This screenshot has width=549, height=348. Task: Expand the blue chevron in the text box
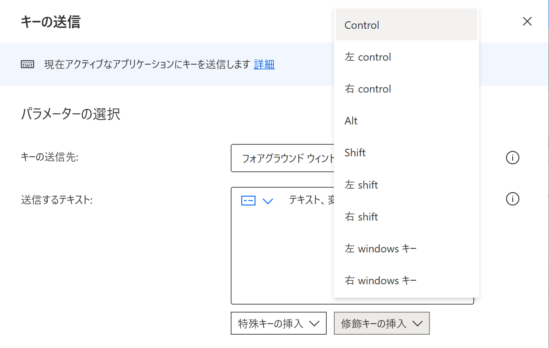(268, 201)
